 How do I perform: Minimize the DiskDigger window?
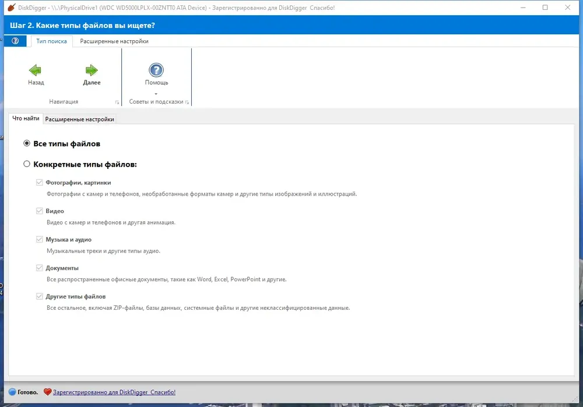523,8
